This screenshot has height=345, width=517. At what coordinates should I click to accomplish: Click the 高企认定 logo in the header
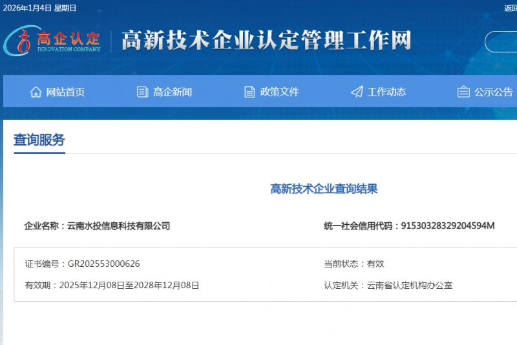(53, 41)
